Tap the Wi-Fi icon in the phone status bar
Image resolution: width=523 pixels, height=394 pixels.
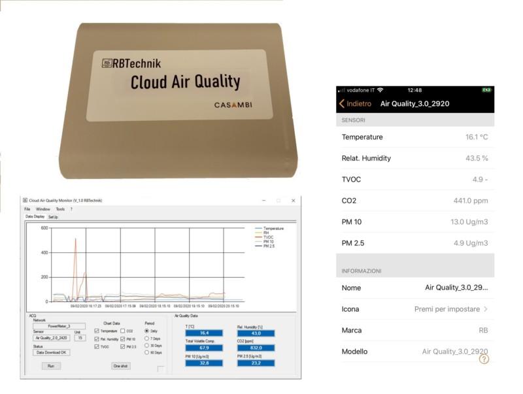pos(380,90)
